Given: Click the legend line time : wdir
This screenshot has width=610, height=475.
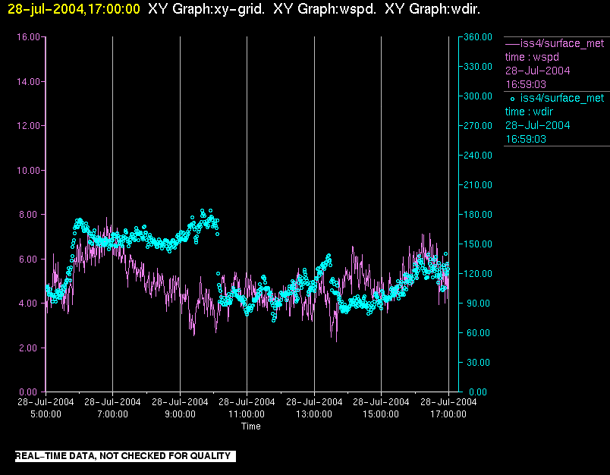Looking at the screenshot, I should (529, 112).
